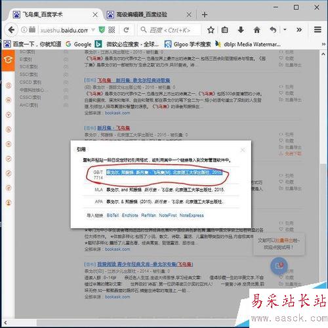
Task: Reload the page with the refresh icon
Action: coord(126,30)
